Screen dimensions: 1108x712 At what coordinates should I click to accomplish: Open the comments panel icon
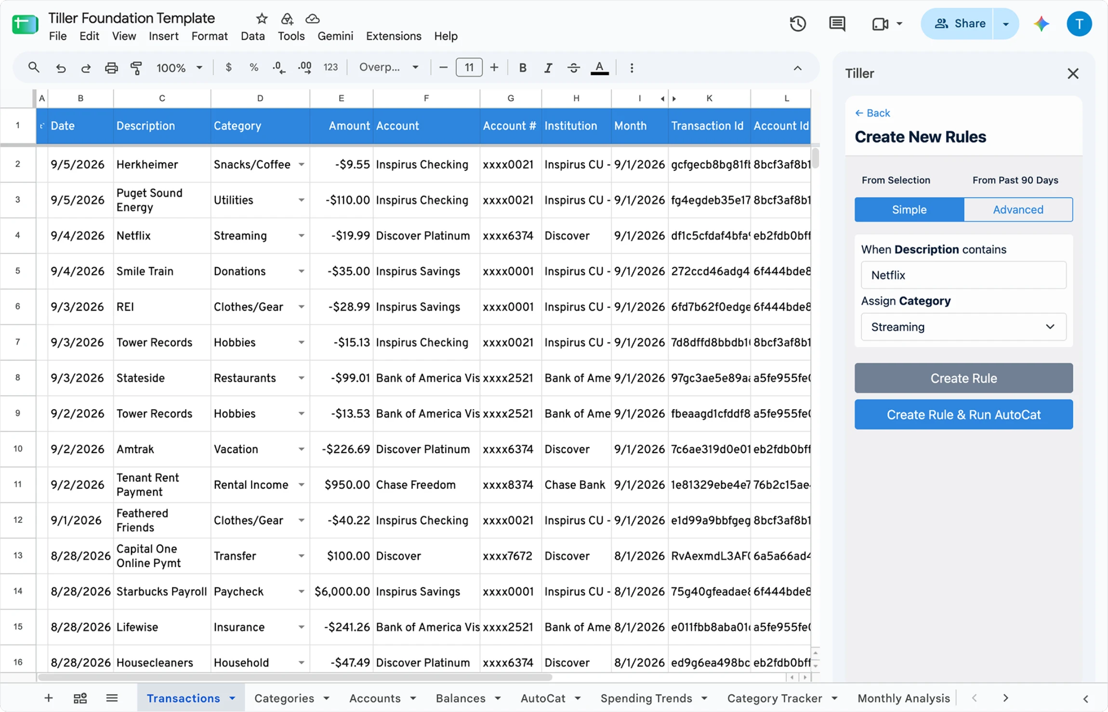point(837,24)
